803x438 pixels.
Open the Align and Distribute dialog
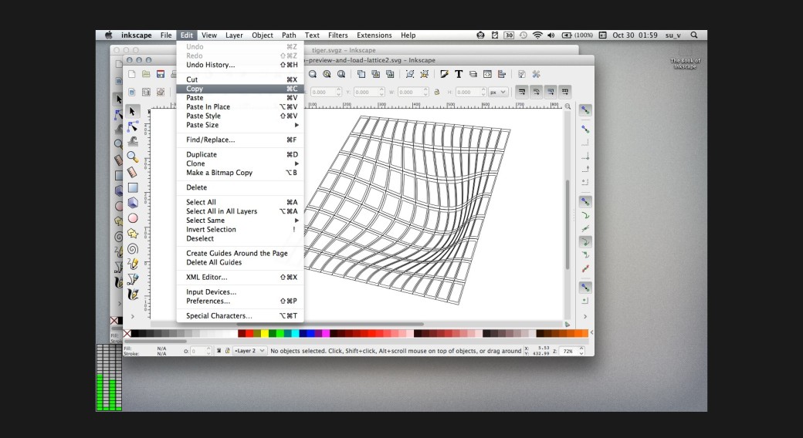(501, 74)
